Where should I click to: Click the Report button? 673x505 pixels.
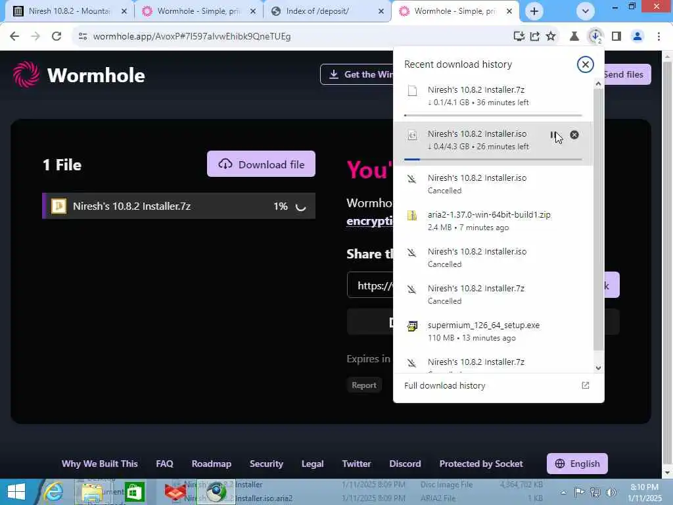(364, 385)
